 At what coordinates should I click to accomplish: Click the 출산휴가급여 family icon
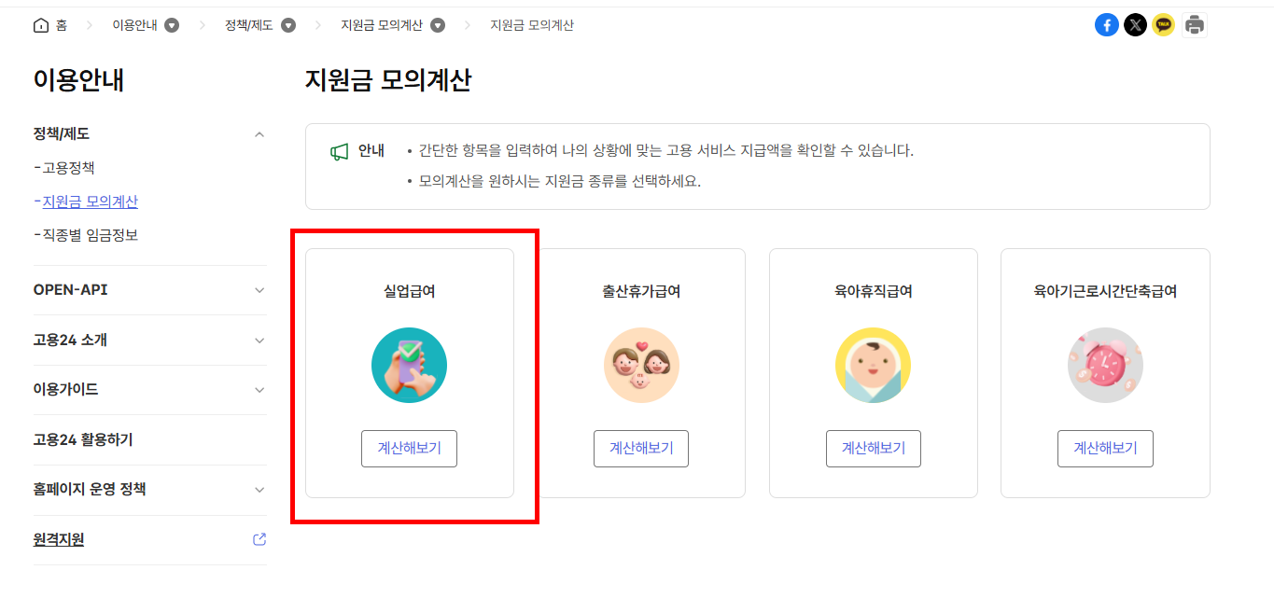641,365
